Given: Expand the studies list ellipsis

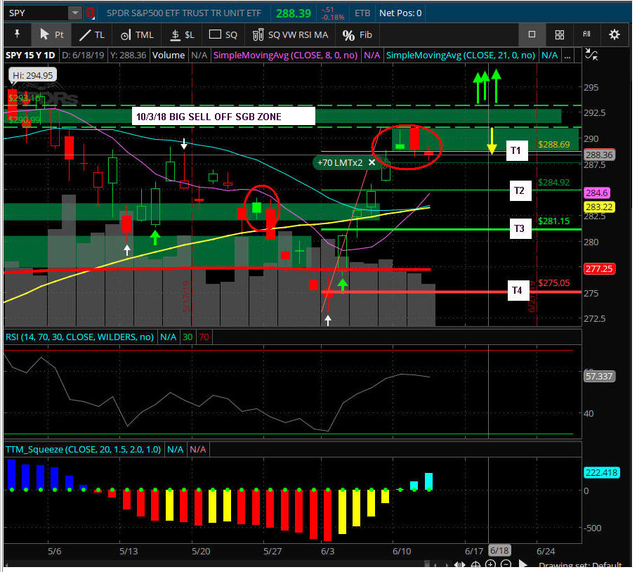Looking at the screenshot, I should click(567, 55).
